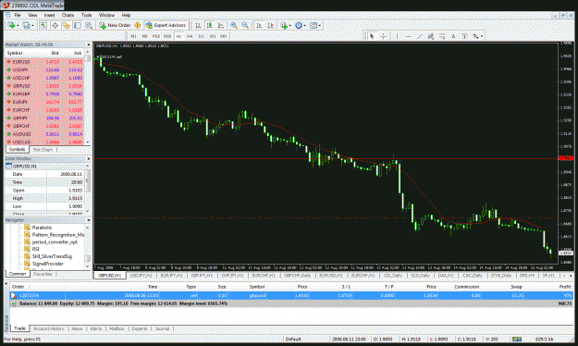
Task: Select open order 12072374 row
Action: (x=291, y=295)
